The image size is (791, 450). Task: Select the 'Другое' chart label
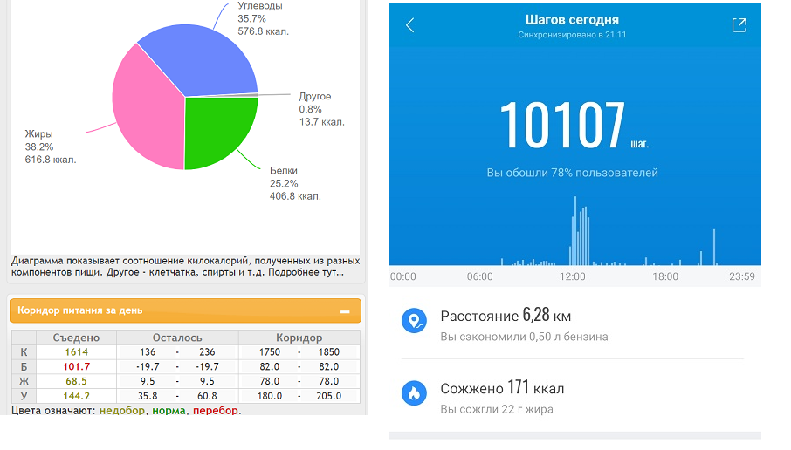(315, 96)
